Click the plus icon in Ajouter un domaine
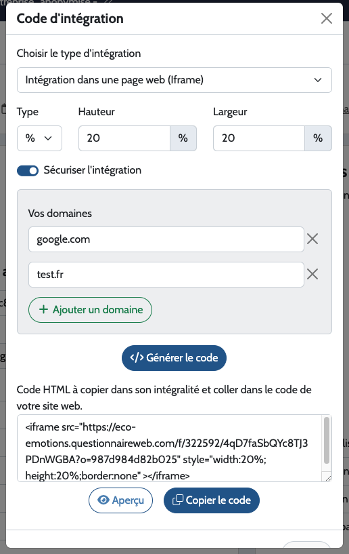 [43, 309]
